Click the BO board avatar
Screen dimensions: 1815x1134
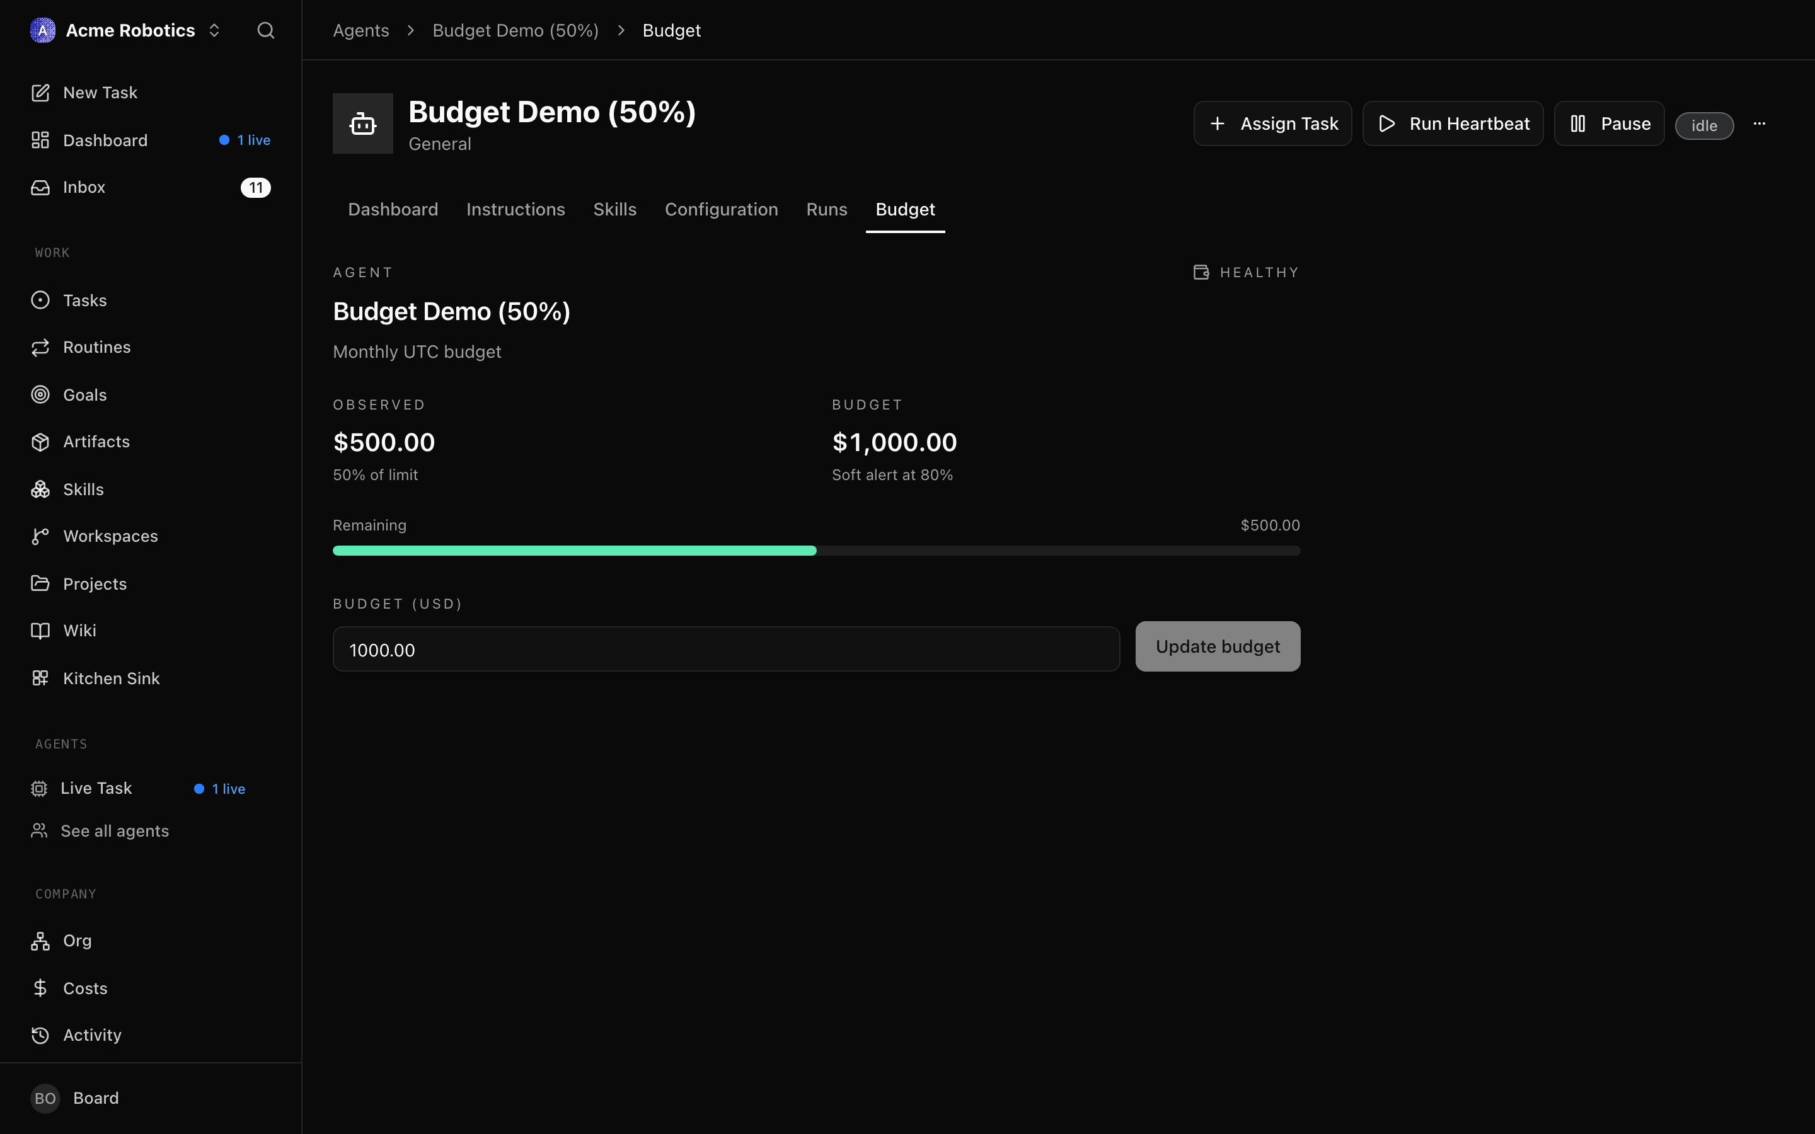tap(45, 1098)
